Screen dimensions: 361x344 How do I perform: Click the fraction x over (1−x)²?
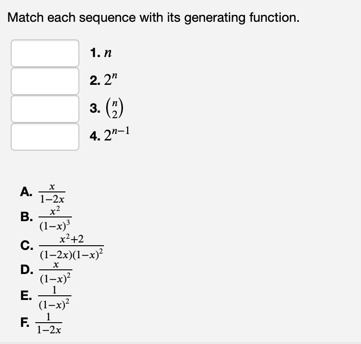56,272
